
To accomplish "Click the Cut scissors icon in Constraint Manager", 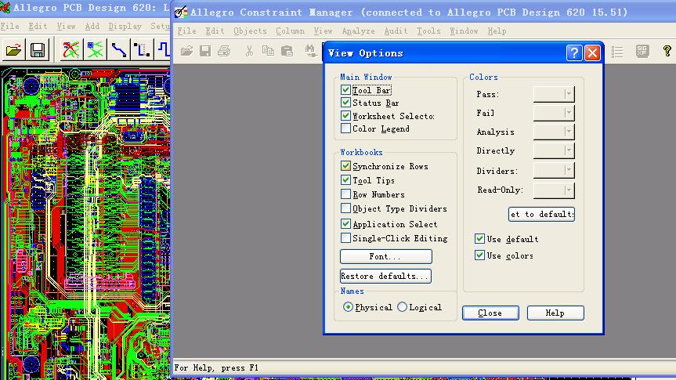I will (x=249, y=52).
